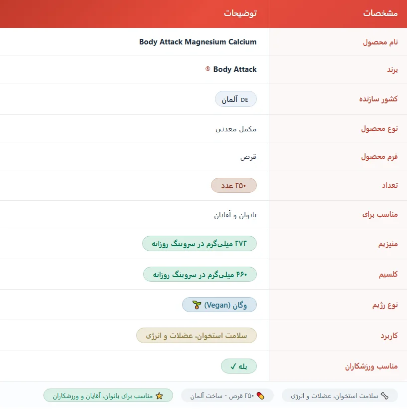Click the مناسب ورزشکاران row label

pyautogui.click(x=371, y=366)
